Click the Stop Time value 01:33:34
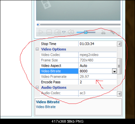The height and width of the screenshot is (124, 135). coord(87,44)
